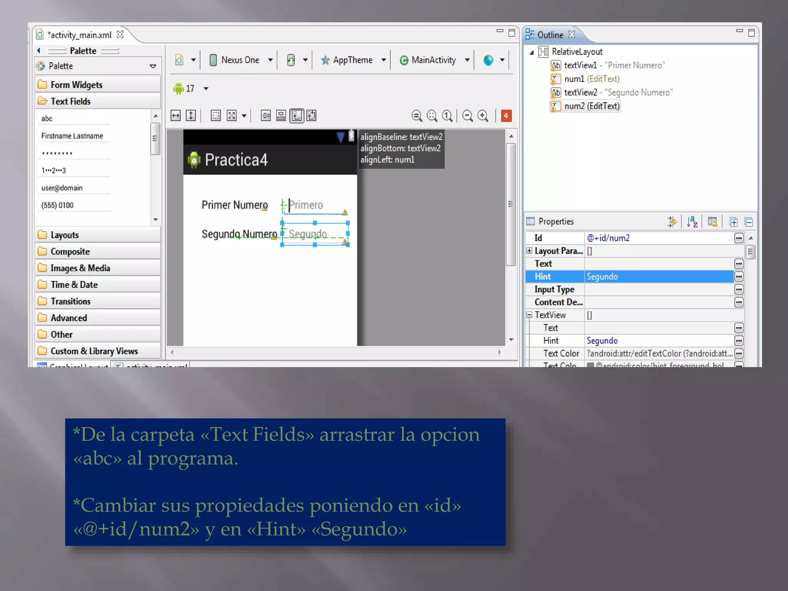Toggle fill height vertical button
788x591 pixels.
(x=191, y=115)
